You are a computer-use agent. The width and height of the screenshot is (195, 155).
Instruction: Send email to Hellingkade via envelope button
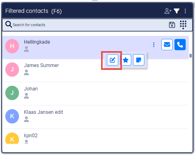click(167, 45)
